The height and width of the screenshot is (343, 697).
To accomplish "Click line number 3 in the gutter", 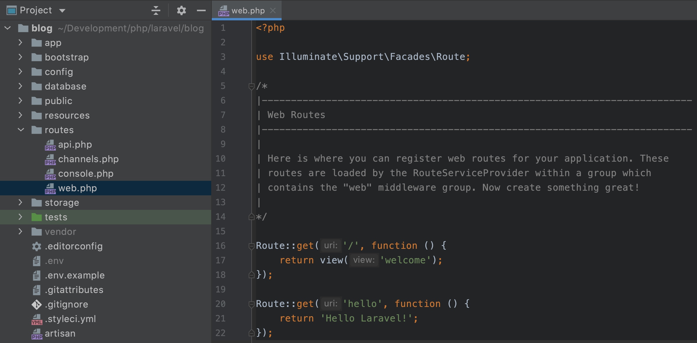I will coord(223,57).
